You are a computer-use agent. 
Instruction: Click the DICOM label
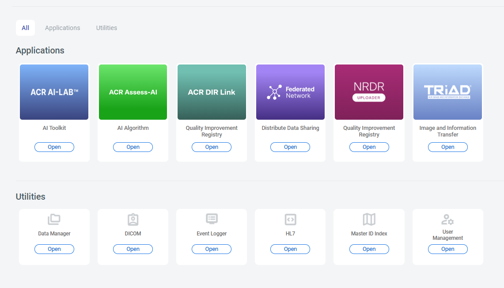133,234
